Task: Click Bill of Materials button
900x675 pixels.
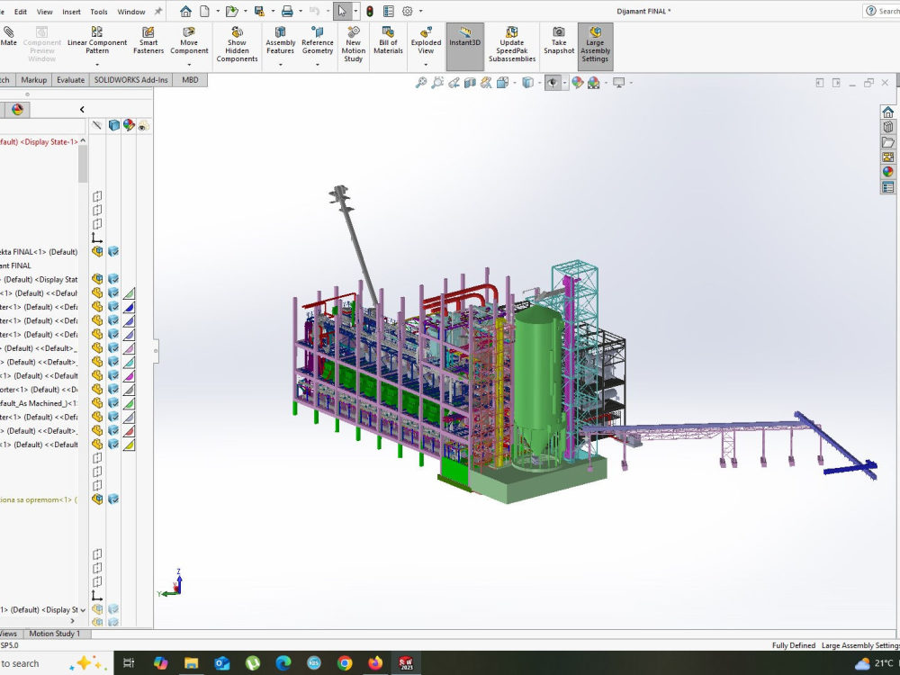Action: 388,40
